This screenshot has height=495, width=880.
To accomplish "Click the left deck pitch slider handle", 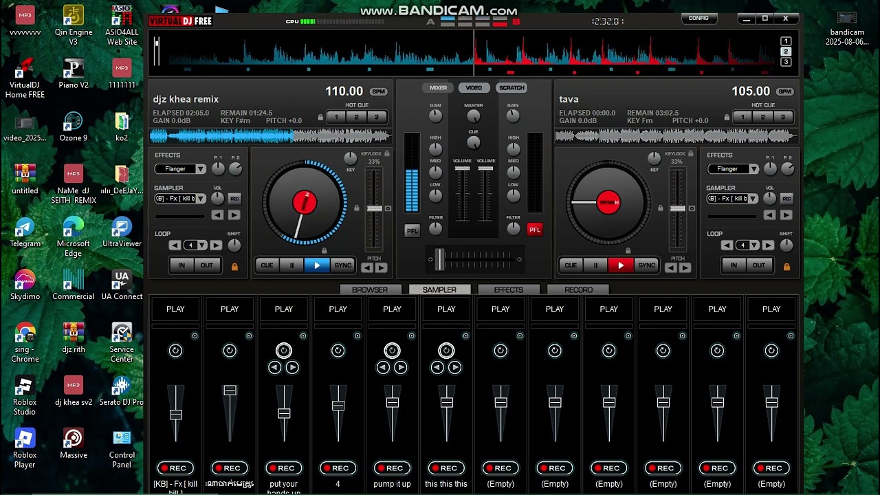I will coord(374,208).
